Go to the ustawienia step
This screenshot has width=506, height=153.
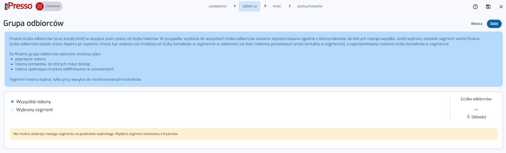[x=217, y=6]
